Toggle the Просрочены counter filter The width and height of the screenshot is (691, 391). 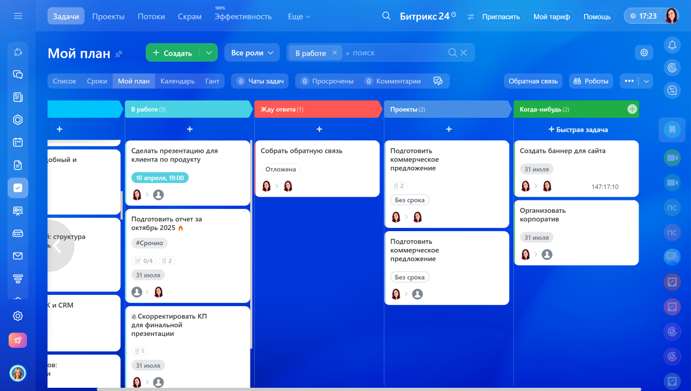(x=327, y=81)
